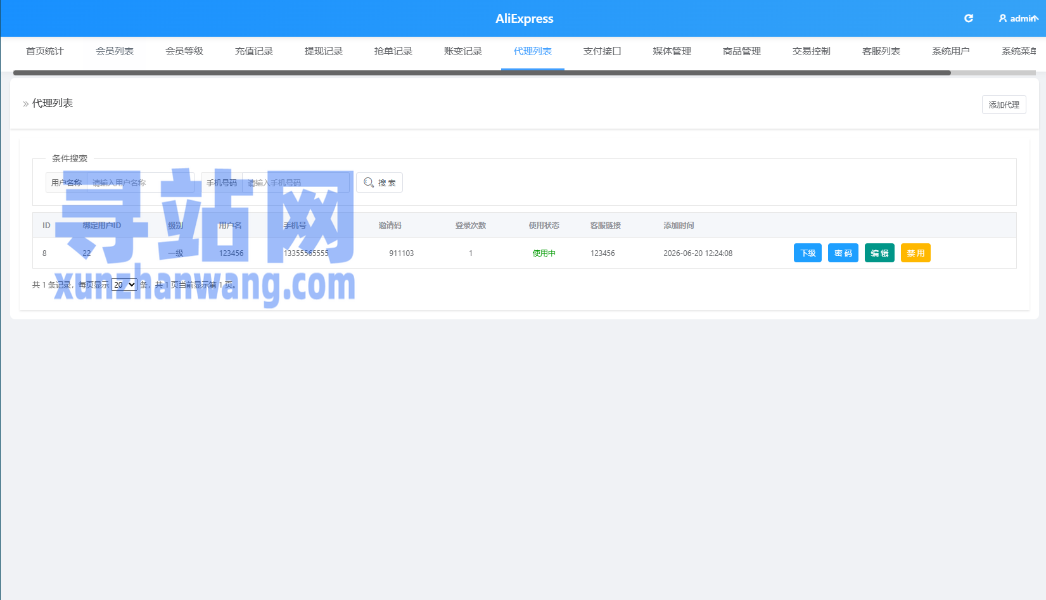Click the 添加代理 button
1046x600 pixels.
click(1004, 105)
